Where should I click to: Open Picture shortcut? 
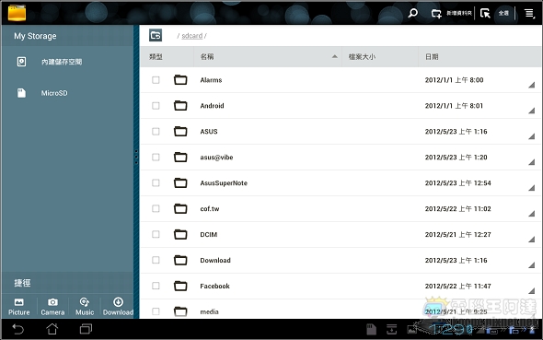pyautogui.click(x=19, y=307)
